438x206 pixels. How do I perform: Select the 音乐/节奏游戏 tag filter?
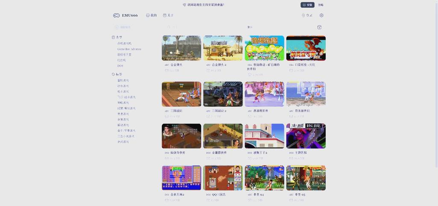pos(126,130)
